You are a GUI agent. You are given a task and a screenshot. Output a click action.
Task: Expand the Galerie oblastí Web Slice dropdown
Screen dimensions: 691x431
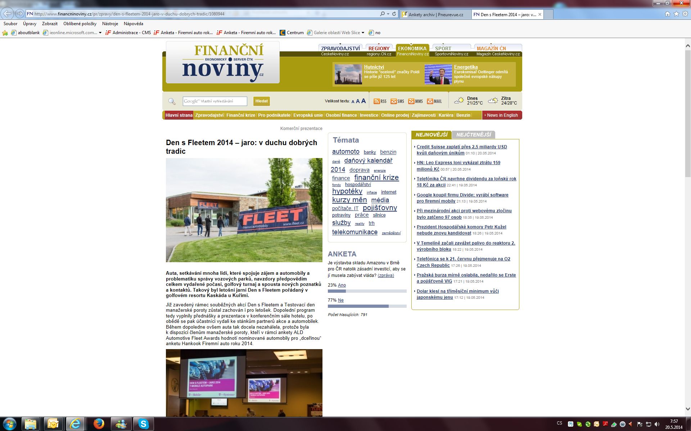coord(363,33)
